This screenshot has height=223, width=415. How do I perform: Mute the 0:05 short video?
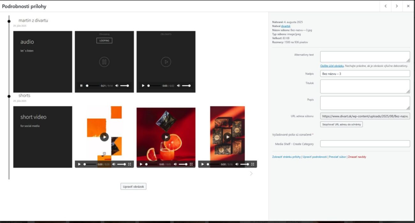(x=175, y=164)
